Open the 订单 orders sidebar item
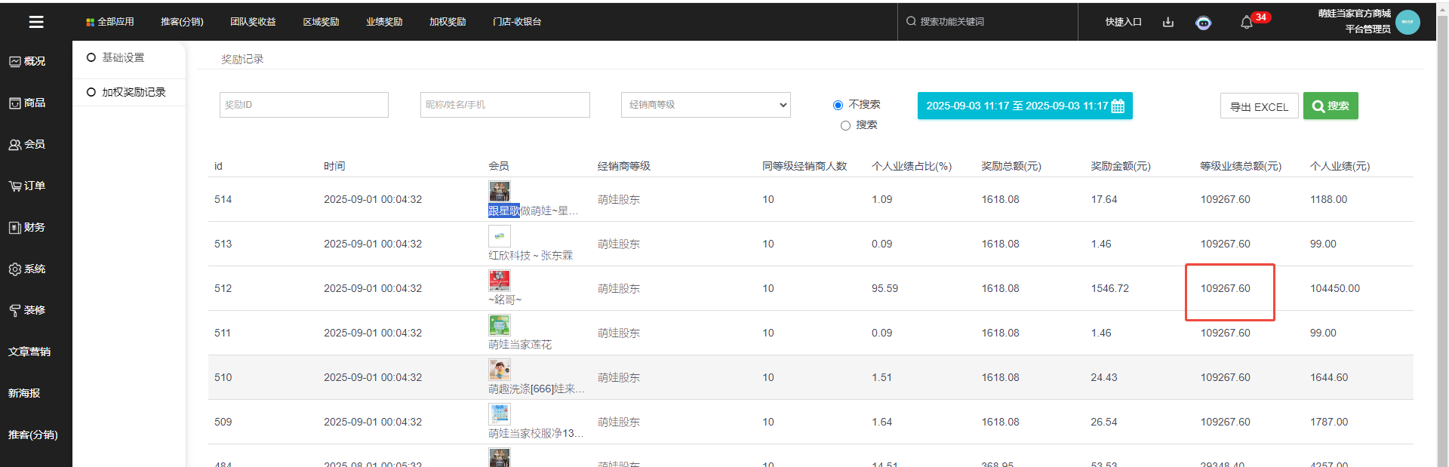The width and height of the screenshot is (1449, 467). [28, 186]
